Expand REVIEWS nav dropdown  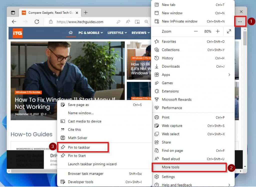pos(140,33)
